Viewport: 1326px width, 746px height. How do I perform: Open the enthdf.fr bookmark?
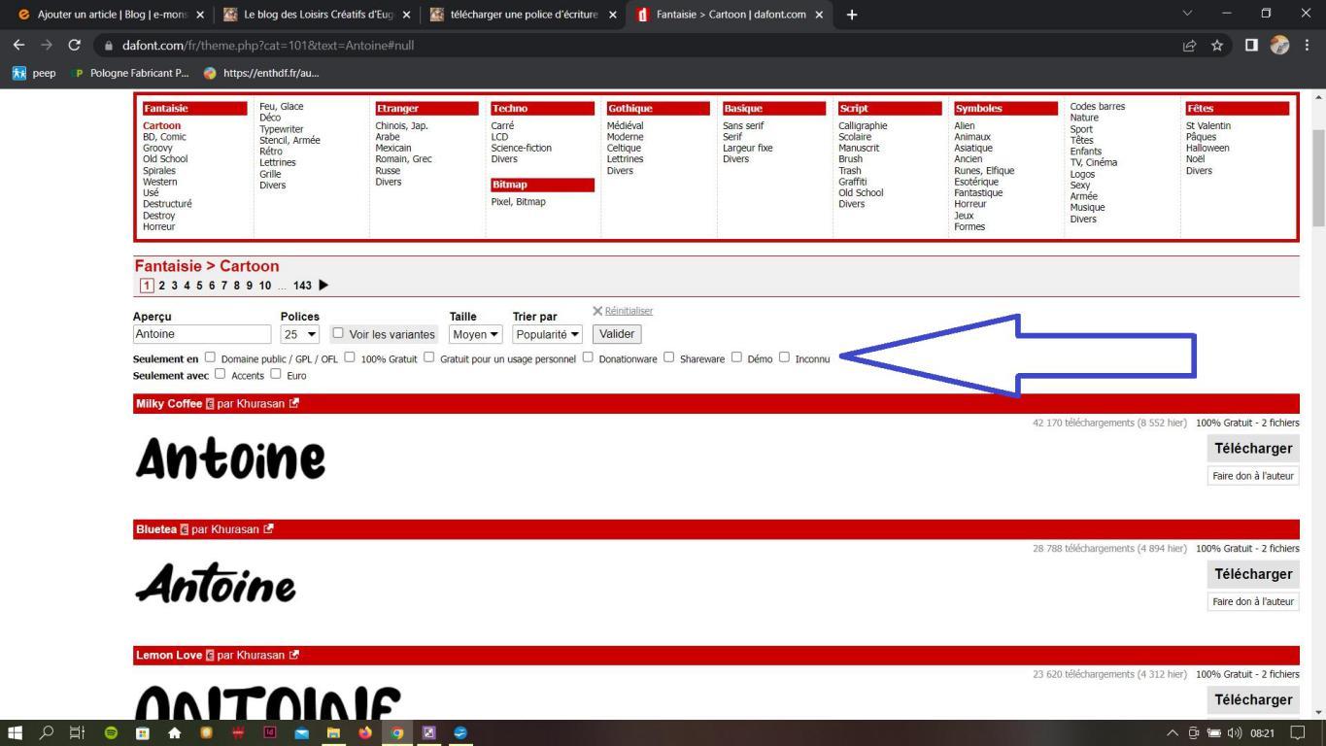(x=261, y=73)
